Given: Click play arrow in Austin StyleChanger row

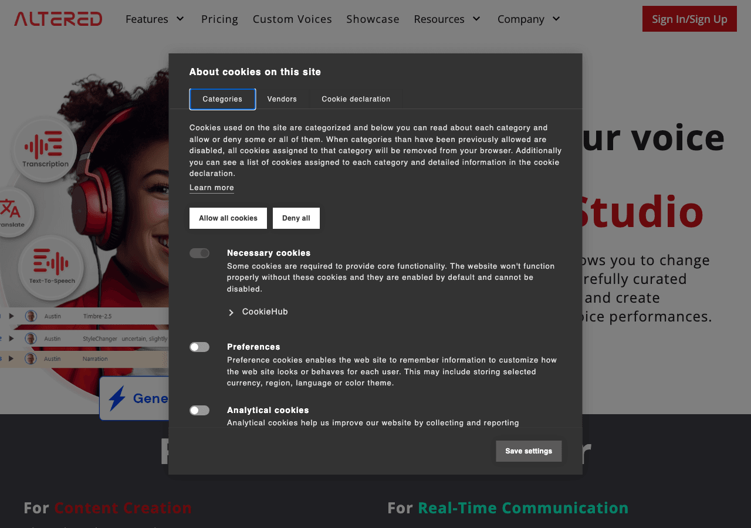Looking at the screenshot, I should click(x=11, y=339).
